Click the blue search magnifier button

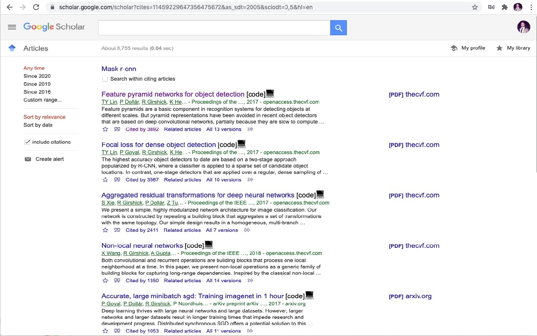tap(339, 28)
